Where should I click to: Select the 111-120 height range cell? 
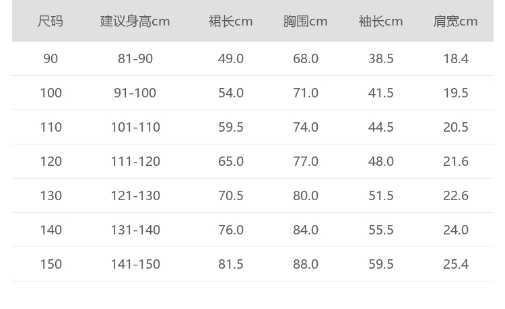tap(135, 161)
